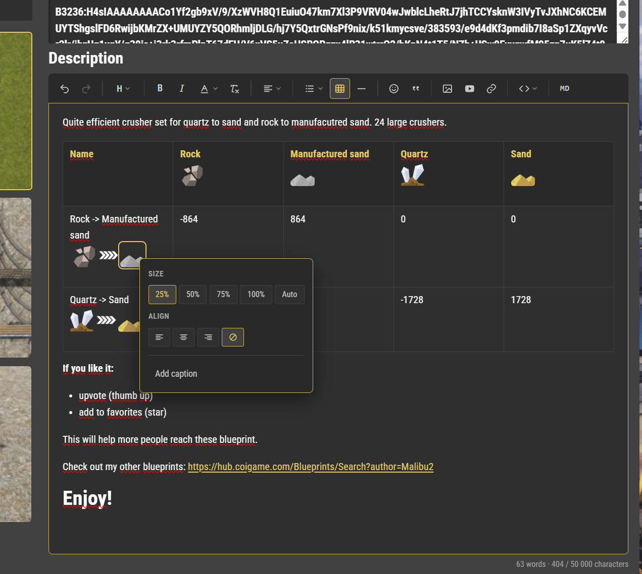Click the arrows icon in Quartz row
This screenshot has height=574, width=642.
(106, 320)
